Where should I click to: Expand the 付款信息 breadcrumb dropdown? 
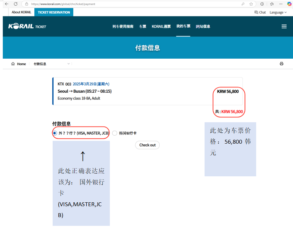pyautogui.click(x=69, y=64)
